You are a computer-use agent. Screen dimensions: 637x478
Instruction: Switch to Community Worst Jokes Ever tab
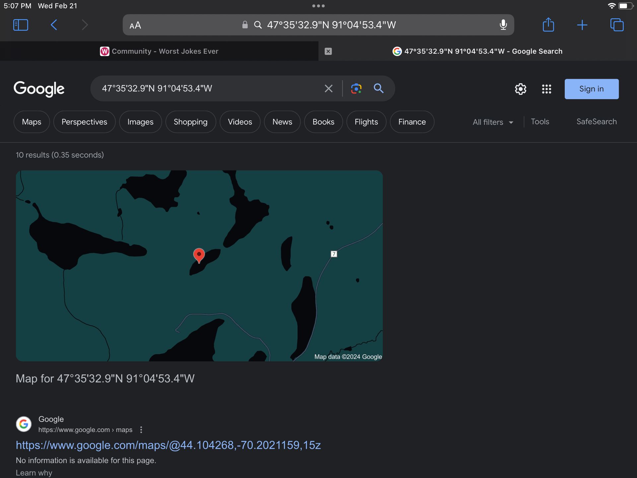[159, 51]
